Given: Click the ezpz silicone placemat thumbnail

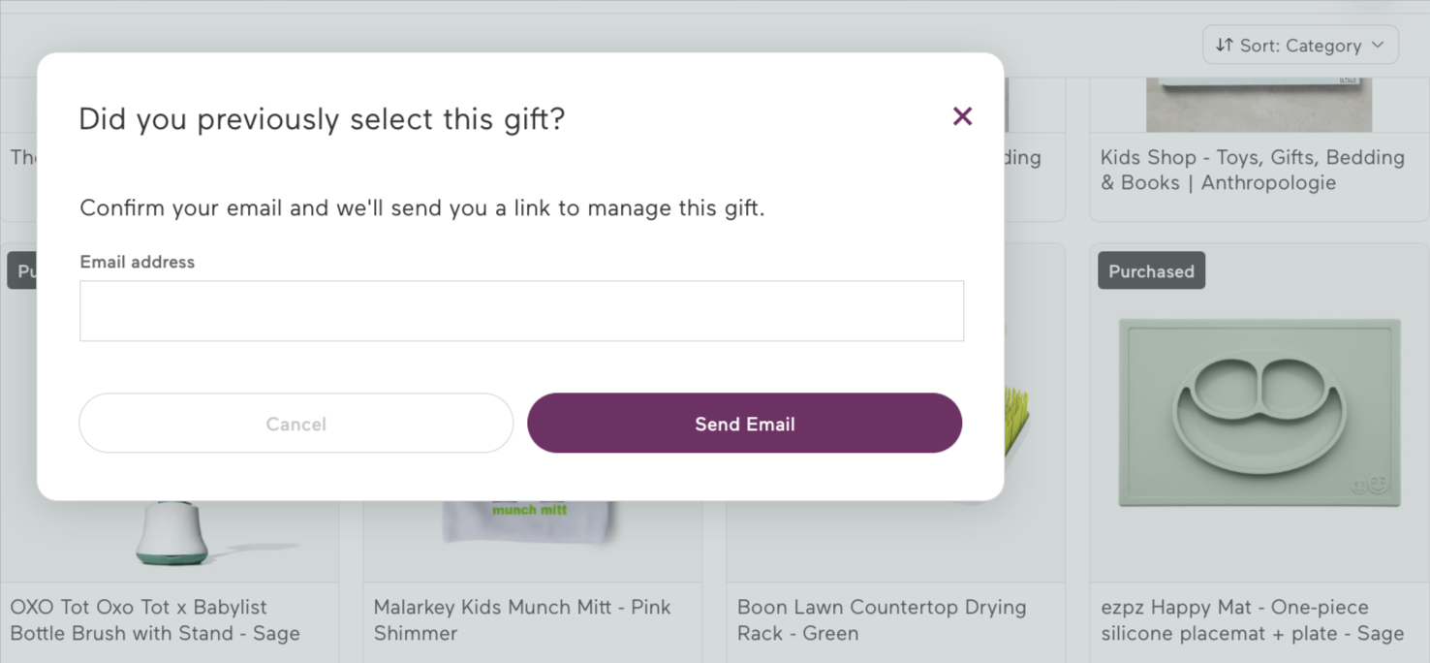Looking at the screenshot, I should pos(1258,412).
